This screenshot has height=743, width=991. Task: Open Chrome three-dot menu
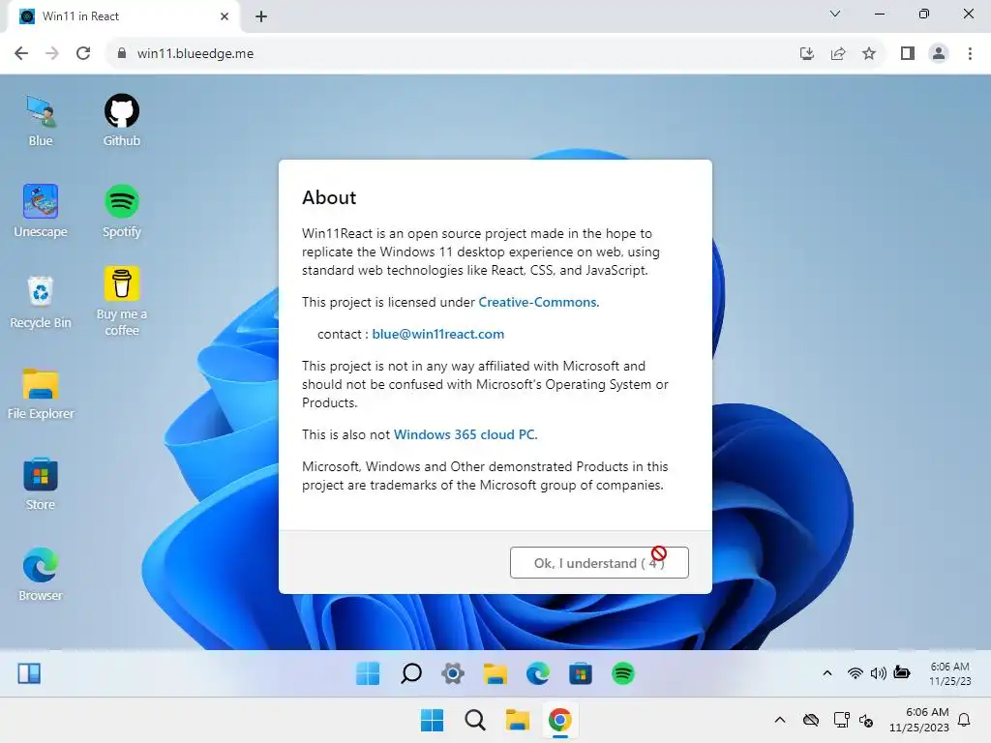click(x=970, y=53)
